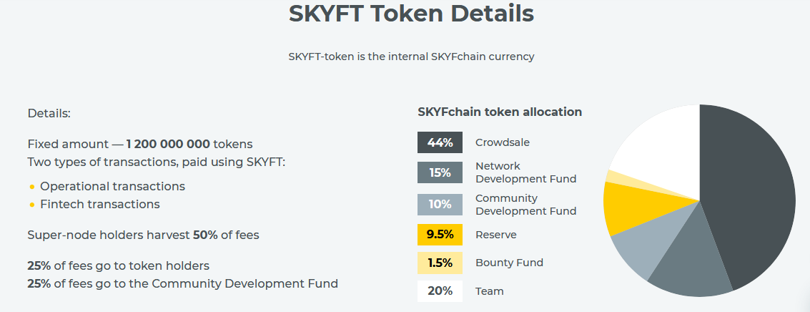Click the Crowdsale legend label
Image resolution: width=810 pixels, height=312 pixels.
502,142
